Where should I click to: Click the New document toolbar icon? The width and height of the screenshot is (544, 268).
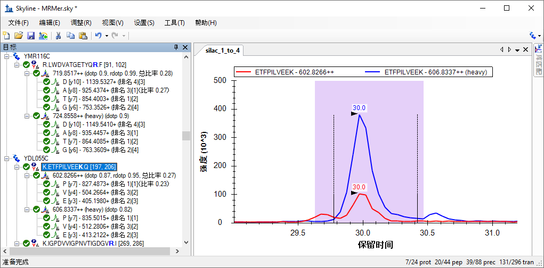[x=6, y=35]
